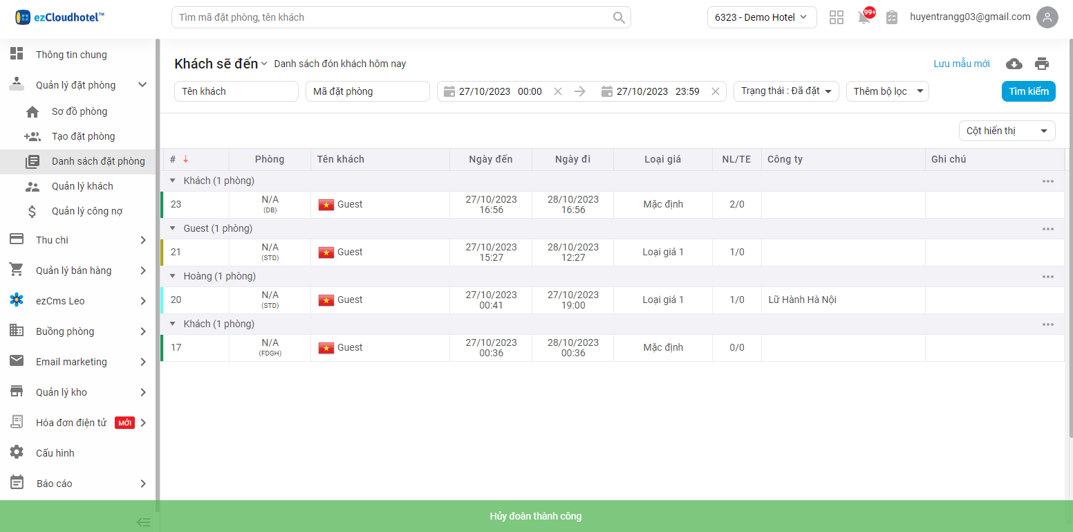
Task: Select Quản lý khách menu item
Action: pos(82,186)
